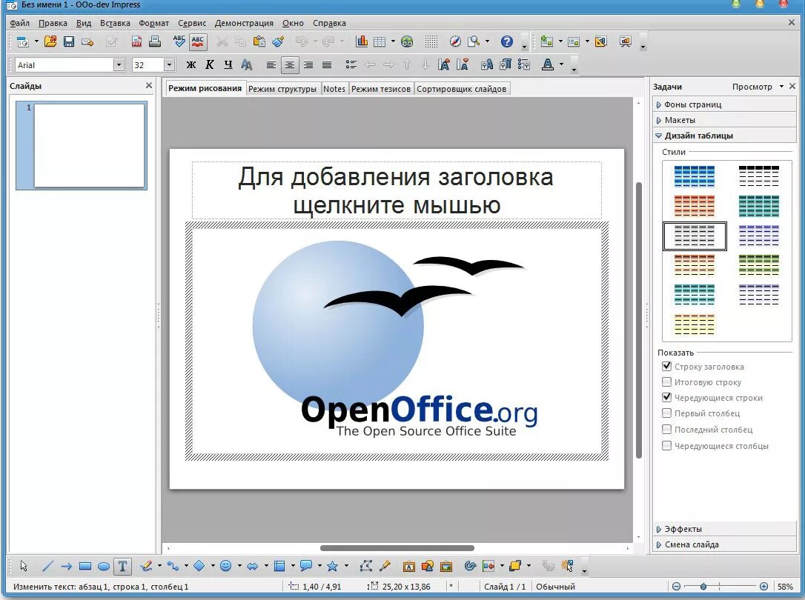Open the Вставка menu
This screenshot has height=600, width=805.
(115, 23)
